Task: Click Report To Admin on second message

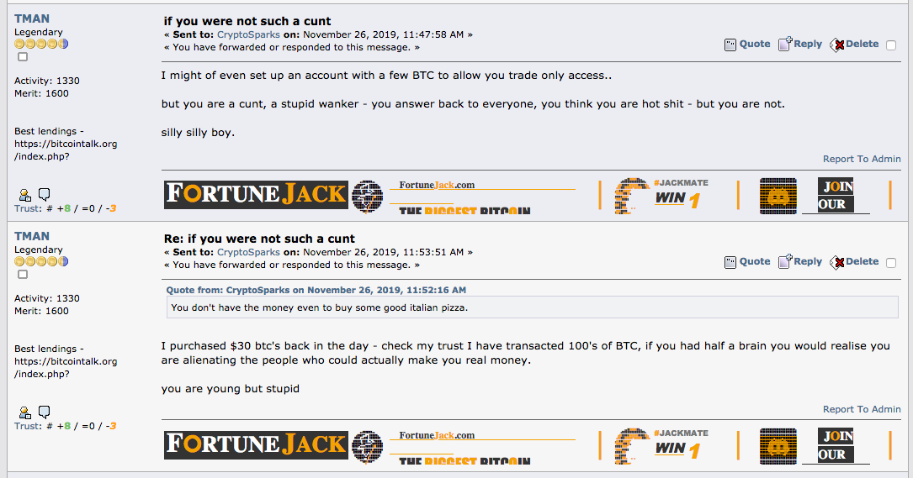Action: [x=862, y=409]
